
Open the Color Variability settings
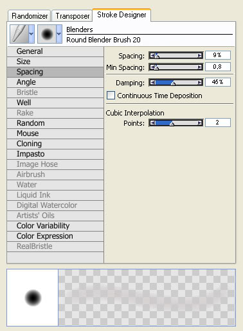(x=55, y=226)
